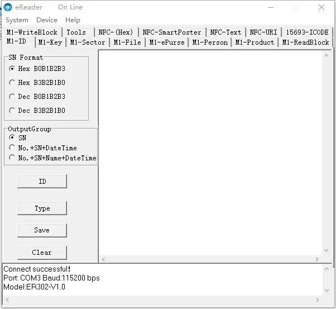Open the System menu
336x309 pixels.
(x=17, y=20)
